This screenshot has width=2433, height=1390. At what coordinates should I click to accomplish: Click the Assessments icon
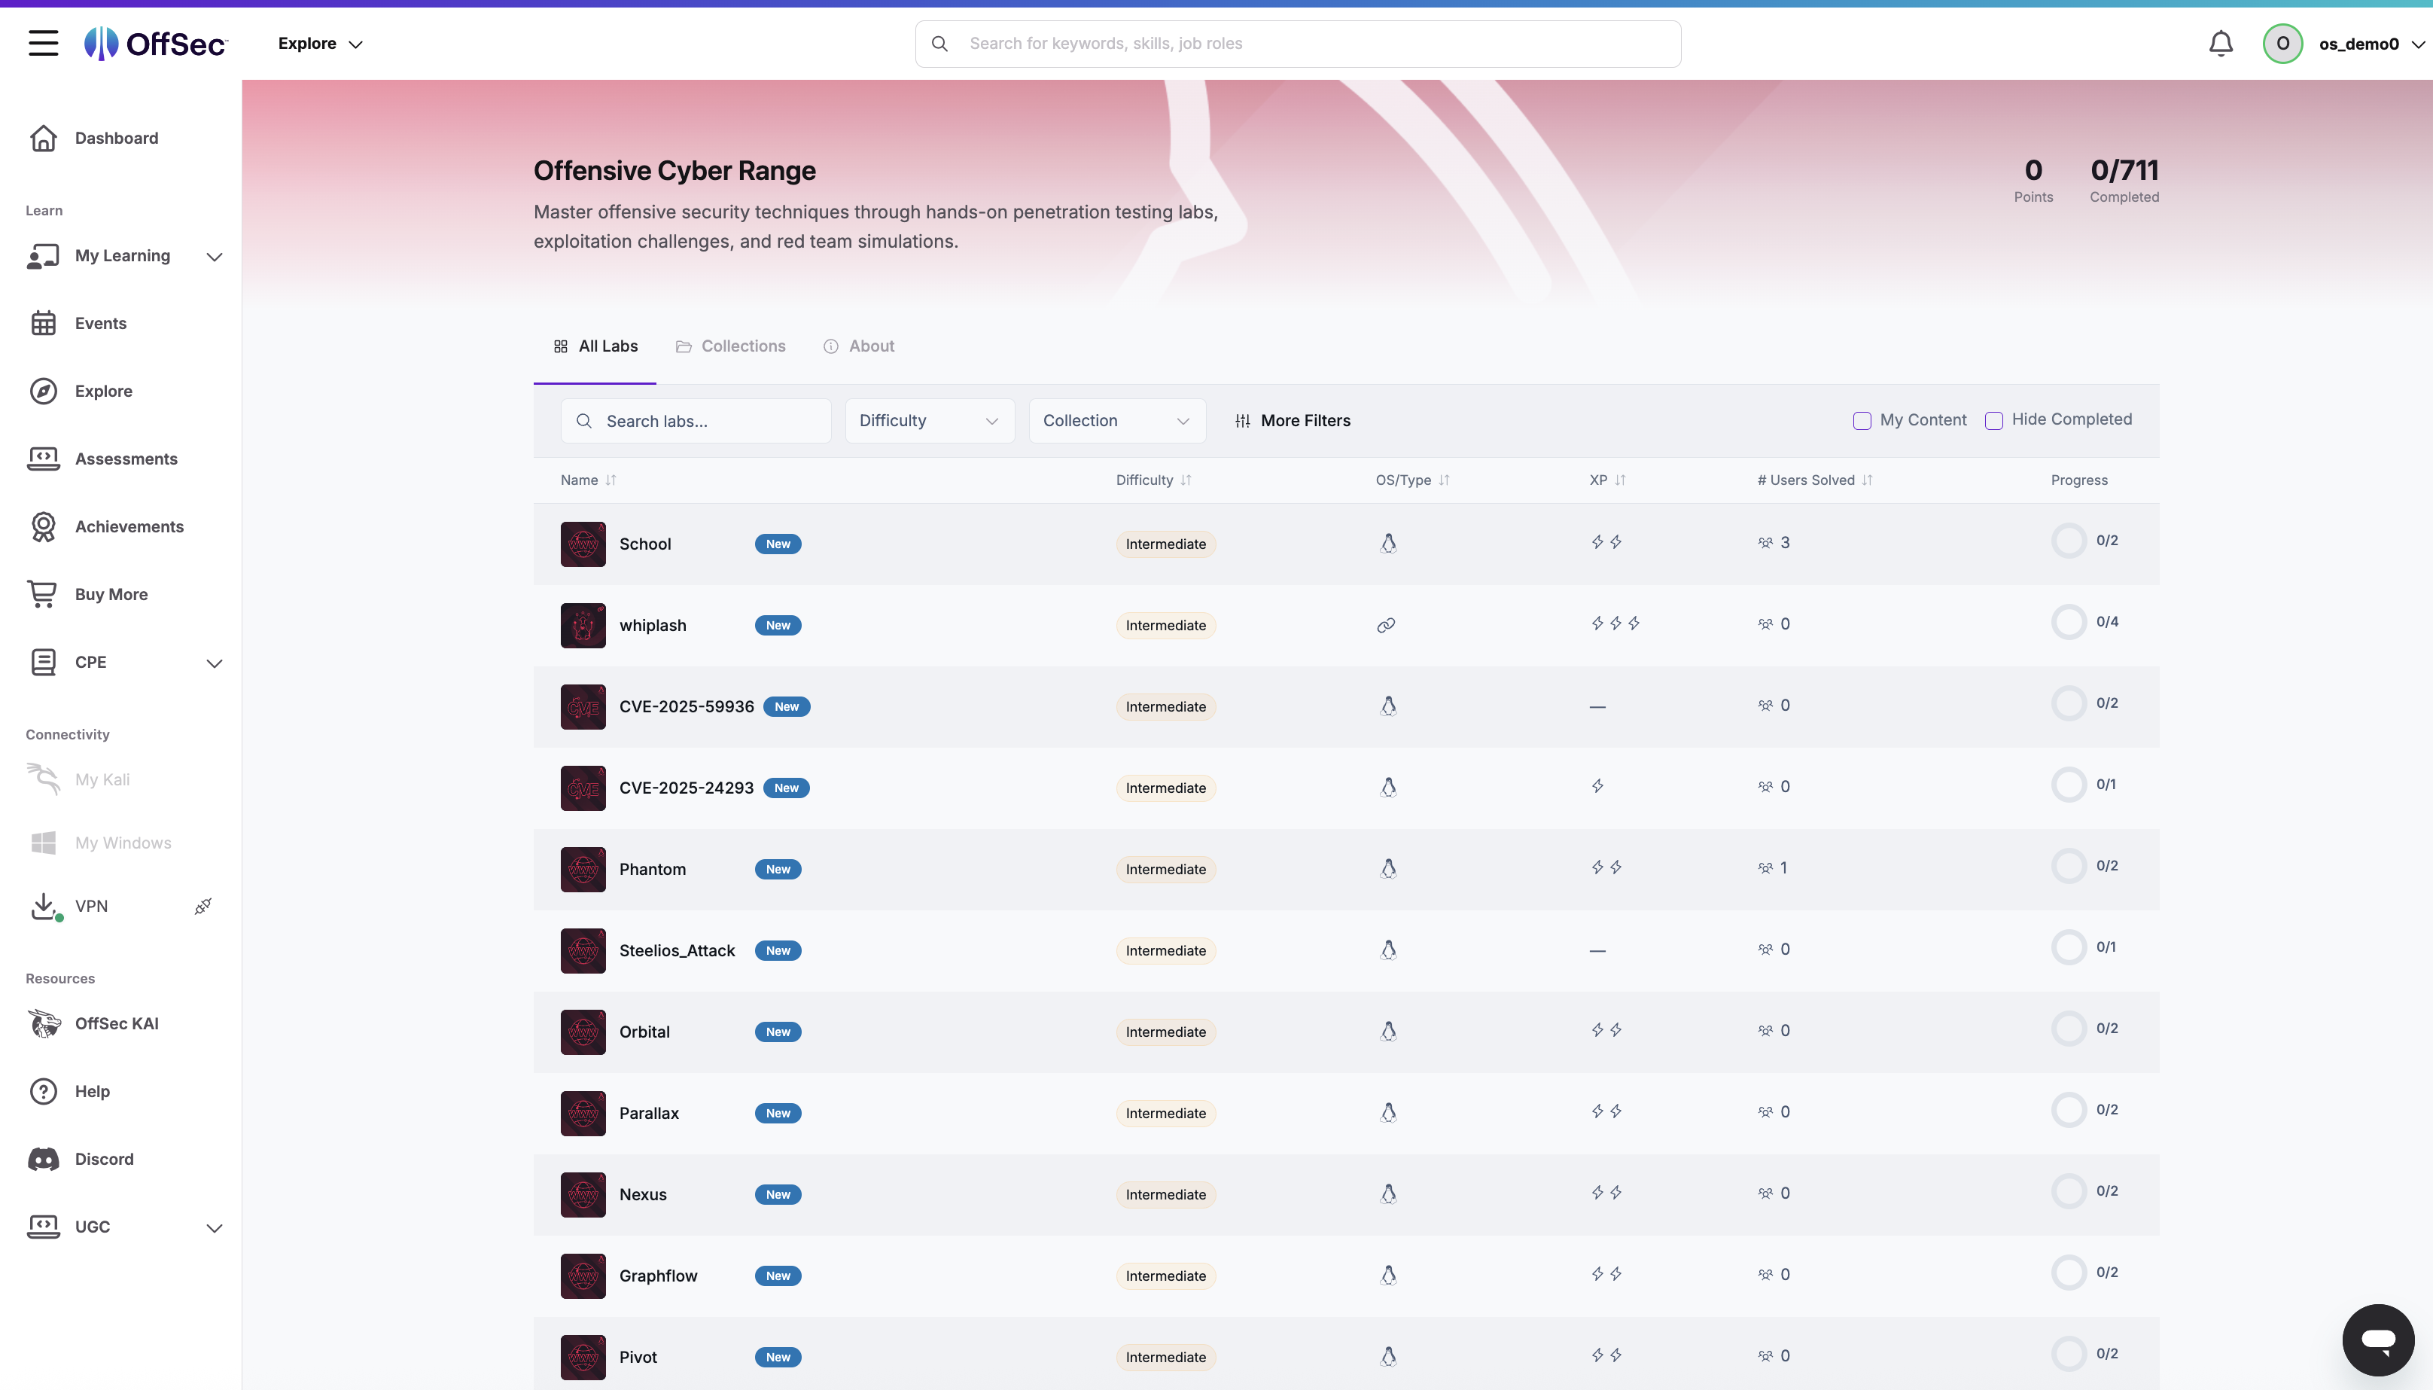(x=43, y=459)
